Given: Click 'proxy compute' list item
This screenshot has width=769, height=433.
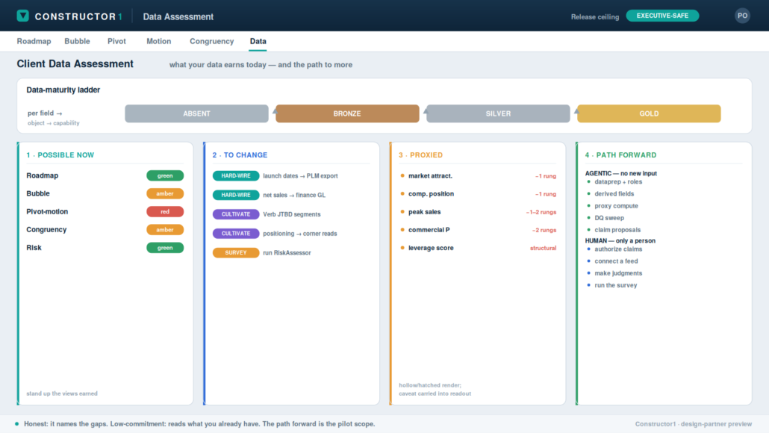Looking at the screenshot, I should point(617,206).
